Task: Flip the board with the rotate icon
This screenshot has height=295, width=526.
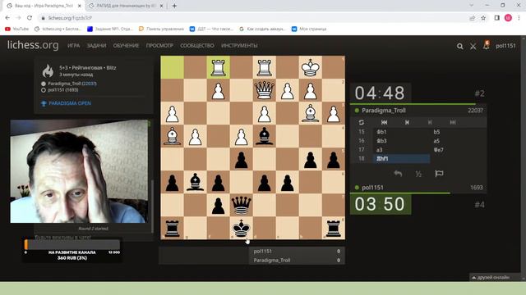Action: tap(362, 122)
